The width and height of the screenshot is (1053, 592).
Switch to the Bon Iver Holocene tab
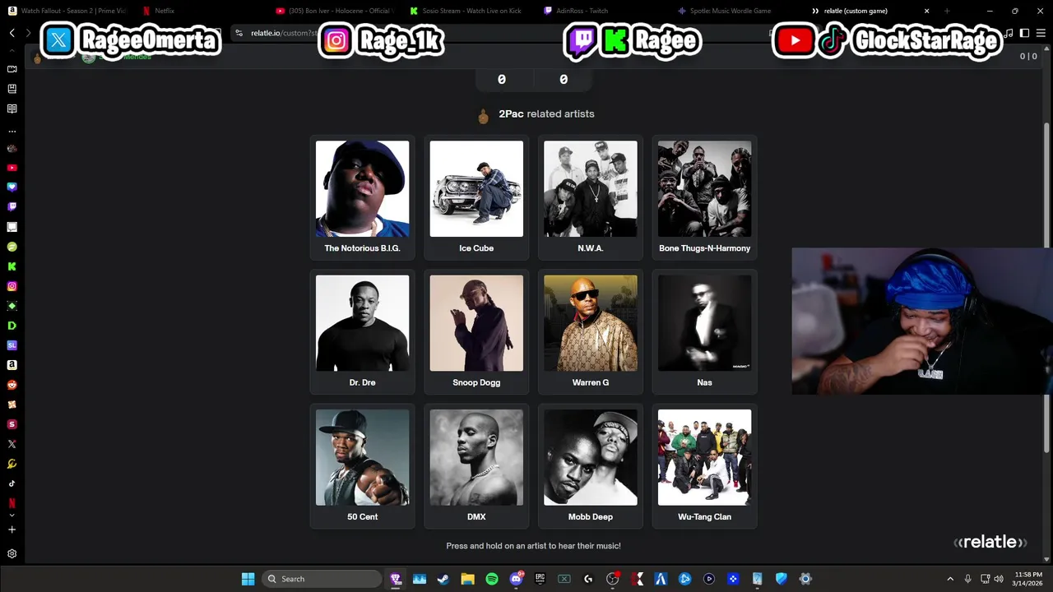pos(336,11)
